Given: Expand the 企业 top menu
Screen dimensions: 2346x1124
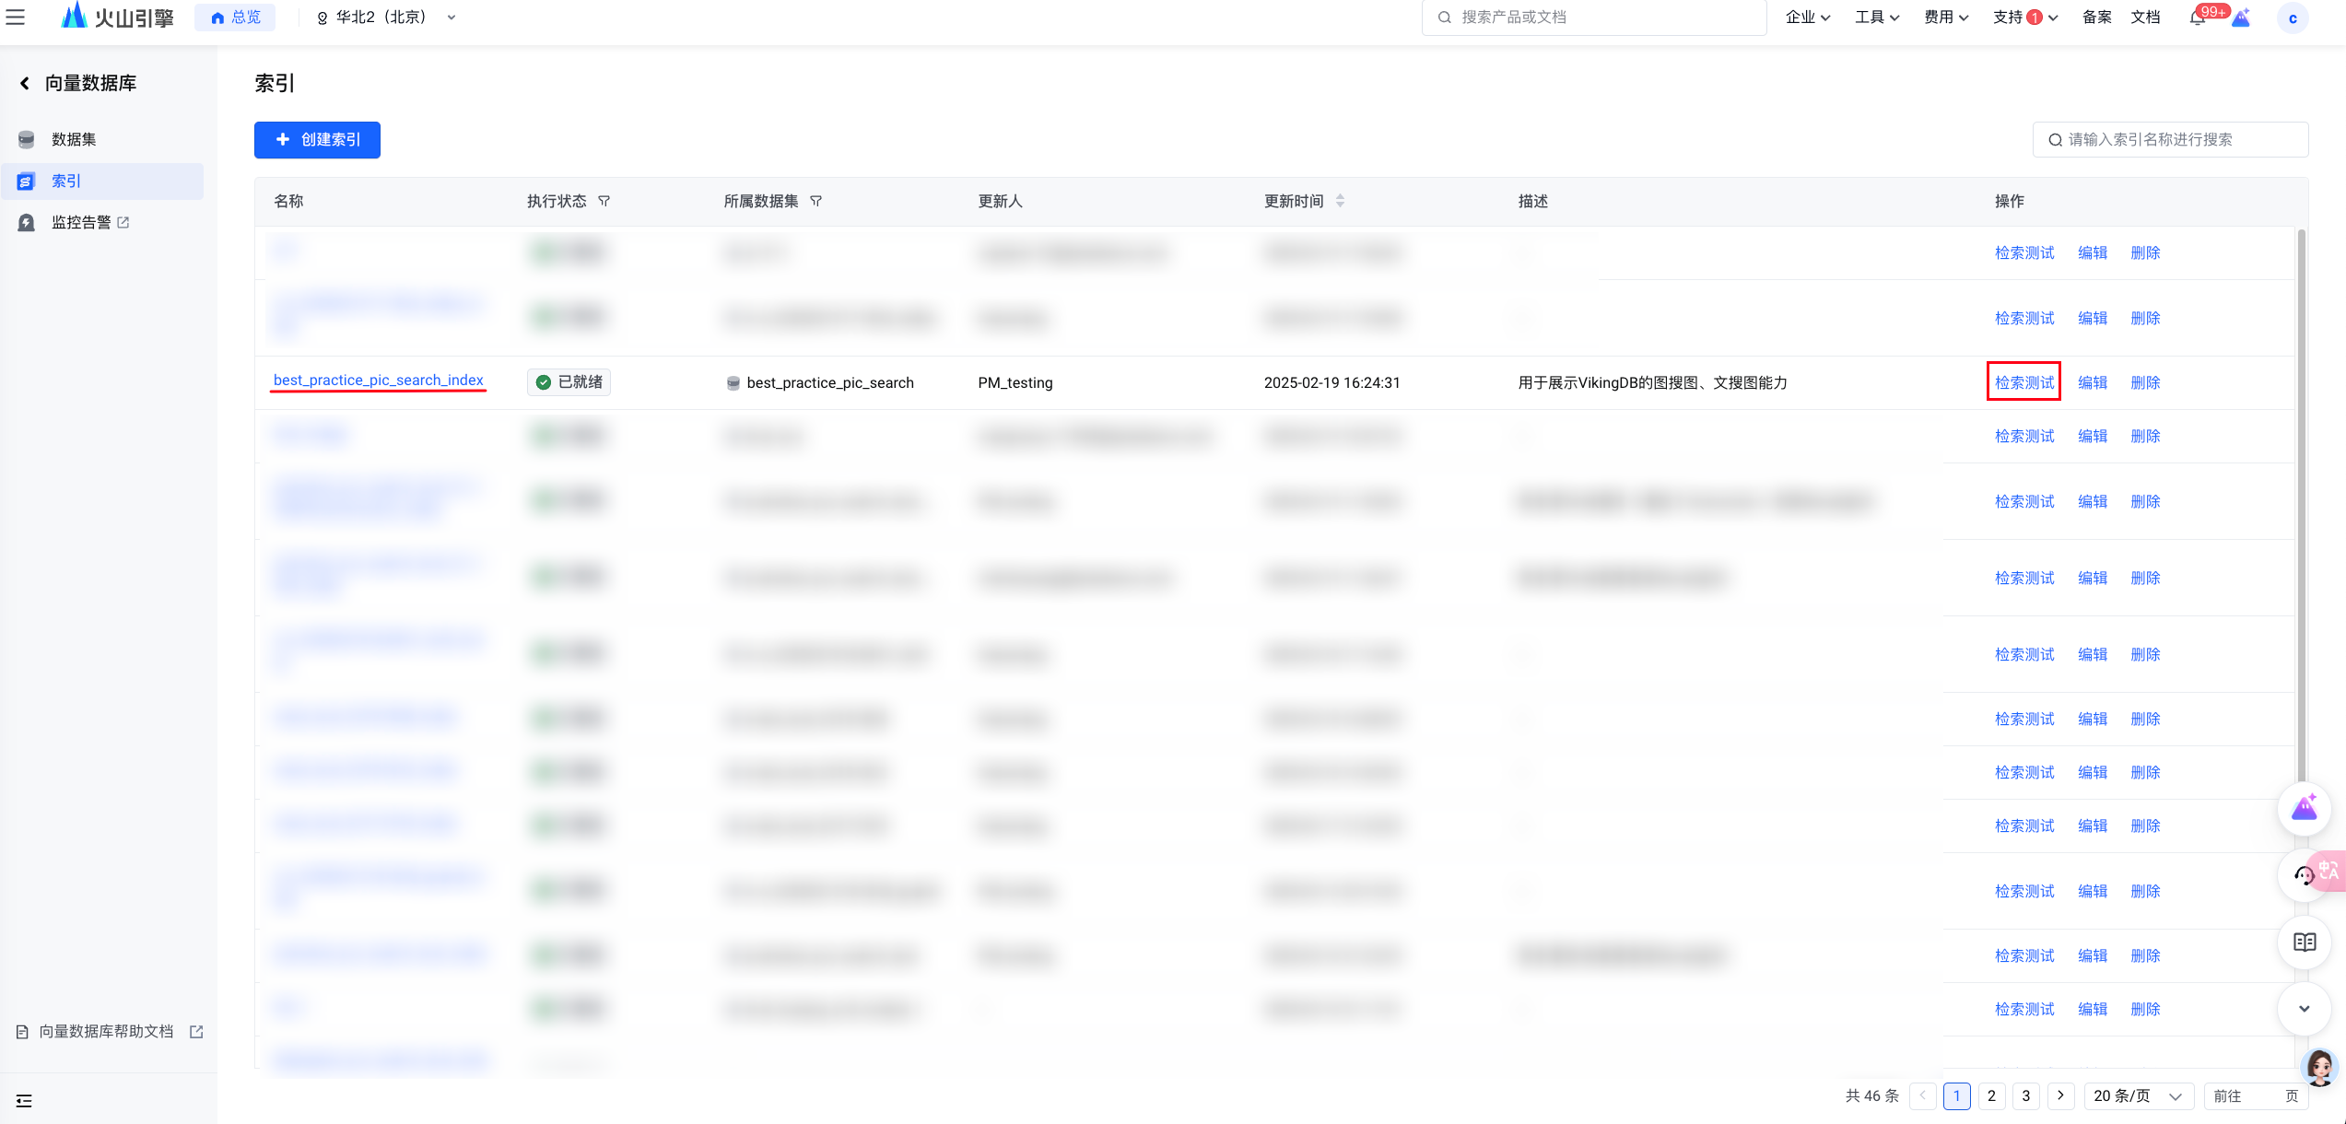Looking at the screenshot, I should point(1807,18).
